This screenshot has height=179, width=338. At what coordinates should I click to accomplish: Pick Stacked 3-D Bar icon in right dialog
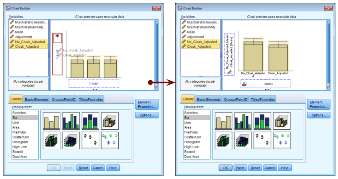pyautogui.click(x=243, y=140)
